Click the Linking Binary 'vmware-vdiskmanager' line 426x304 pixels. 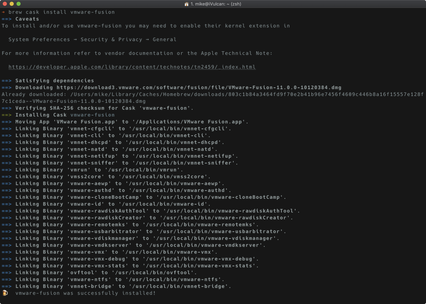tap(141, 238)
